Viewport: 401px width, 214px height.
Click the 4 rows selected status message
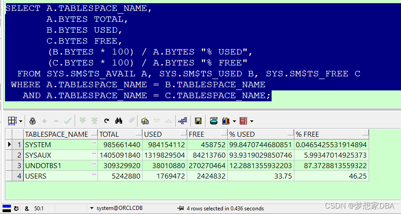pyautogui.click(x=225, y=209)
